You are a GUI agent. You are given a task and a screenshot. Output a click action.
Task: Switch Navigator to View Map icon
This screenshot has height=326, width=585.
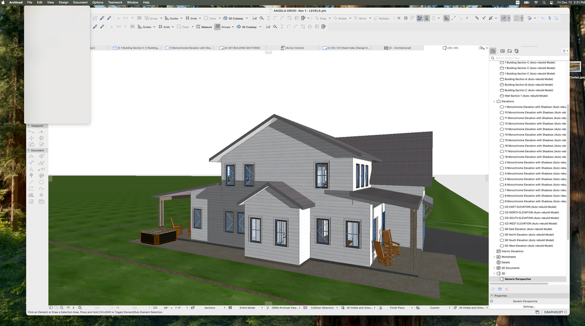(502, 51)
